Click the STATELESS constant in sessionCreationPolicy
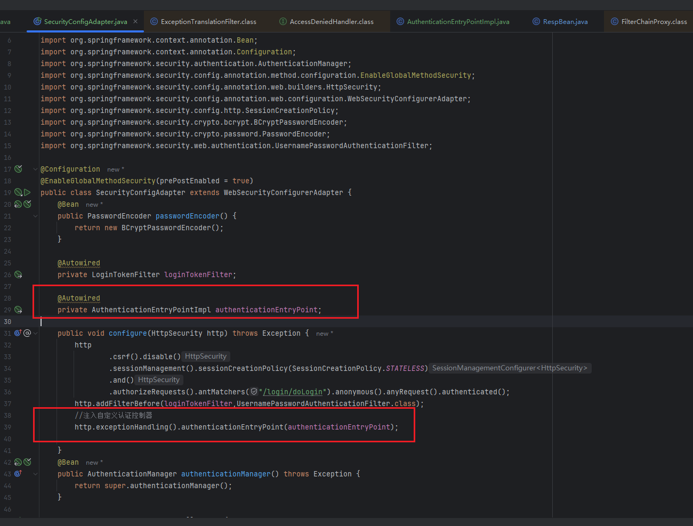This screenshot has height=526, width=693. pyautogui.click(x=405, y=368)
